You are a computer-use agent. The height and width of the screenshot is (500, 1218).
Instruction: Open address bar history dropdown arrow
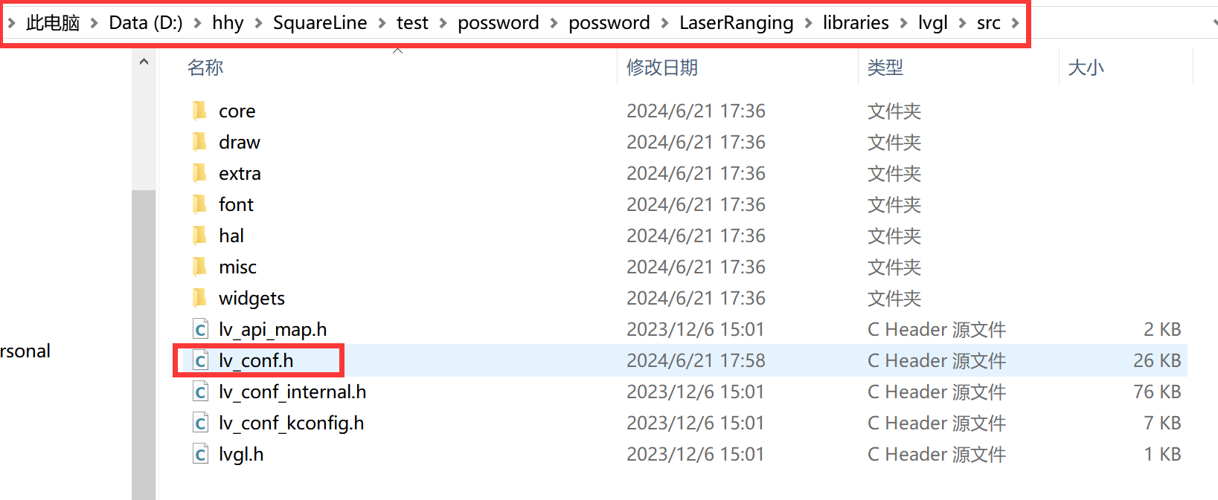(x=1214, y=23)
